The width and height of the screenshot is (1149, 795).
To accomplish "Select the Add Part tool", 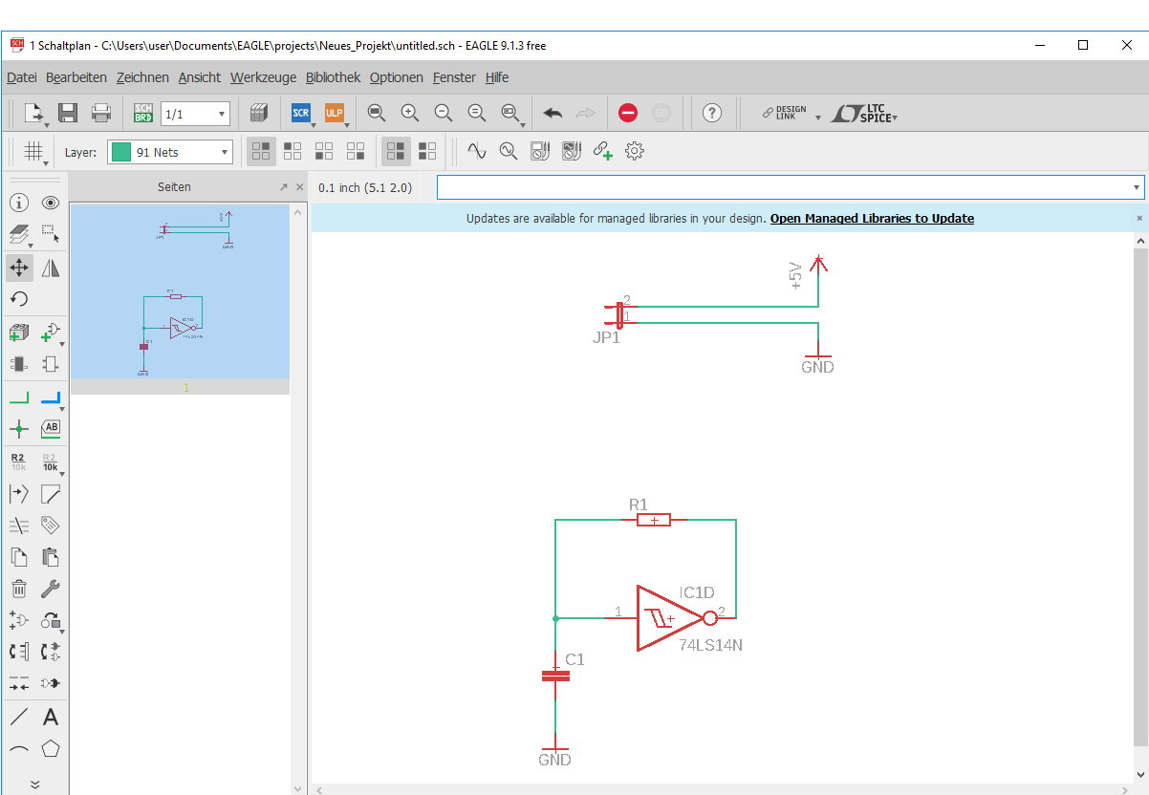I will [x=19, y=333].
